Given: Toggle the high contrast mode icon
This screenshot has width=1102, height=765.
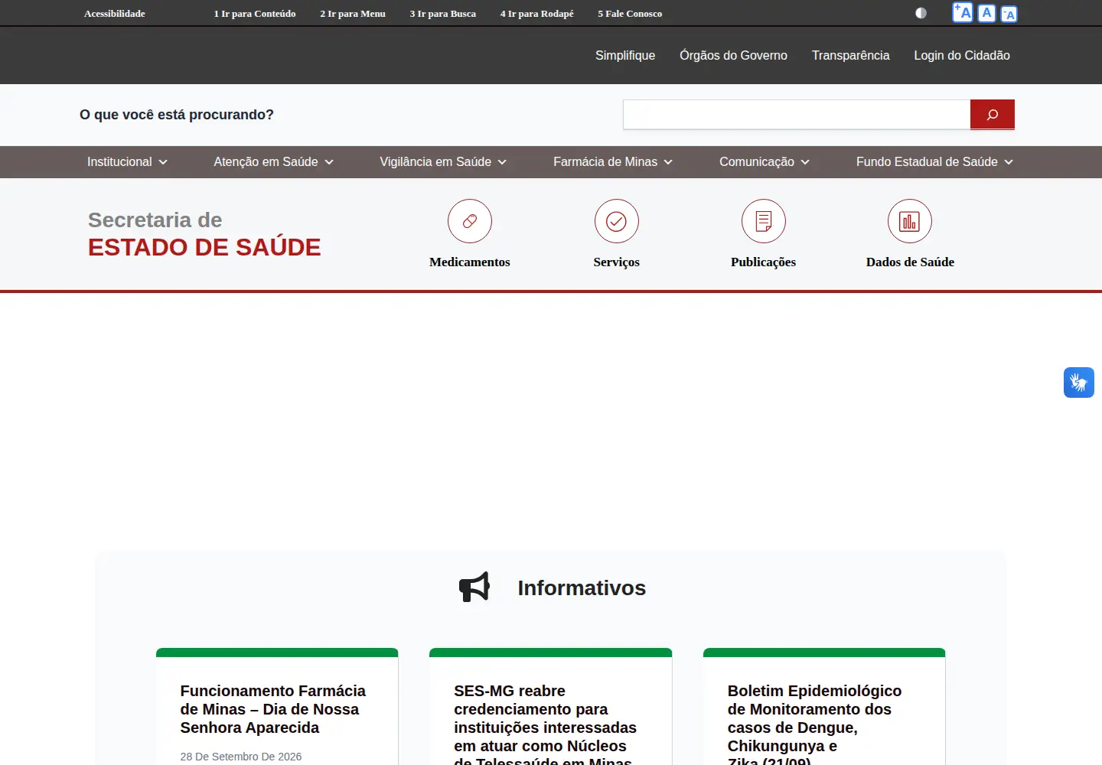Looking at the screenshot, I should tap(921, 13).
